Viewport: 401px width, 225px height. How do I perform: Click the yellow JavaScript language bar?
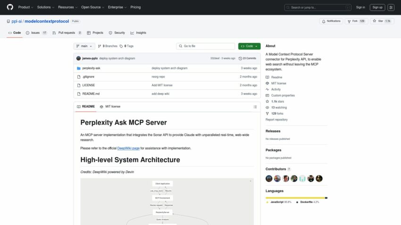pyautogui.click(x=295, y=198)
